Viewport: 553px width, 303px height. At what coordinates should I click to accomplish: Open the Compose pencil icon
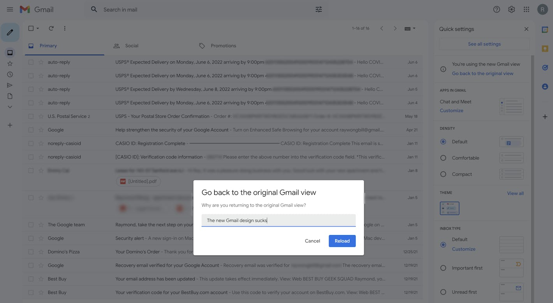pyautogui.click(x=10, y=32)
